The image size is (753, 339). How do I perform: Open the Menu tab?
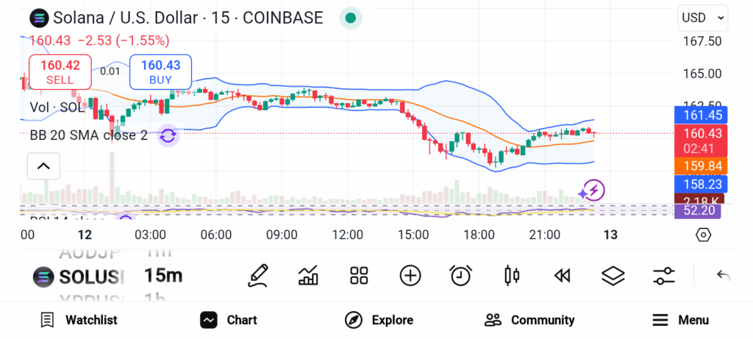tap(680, 320)
